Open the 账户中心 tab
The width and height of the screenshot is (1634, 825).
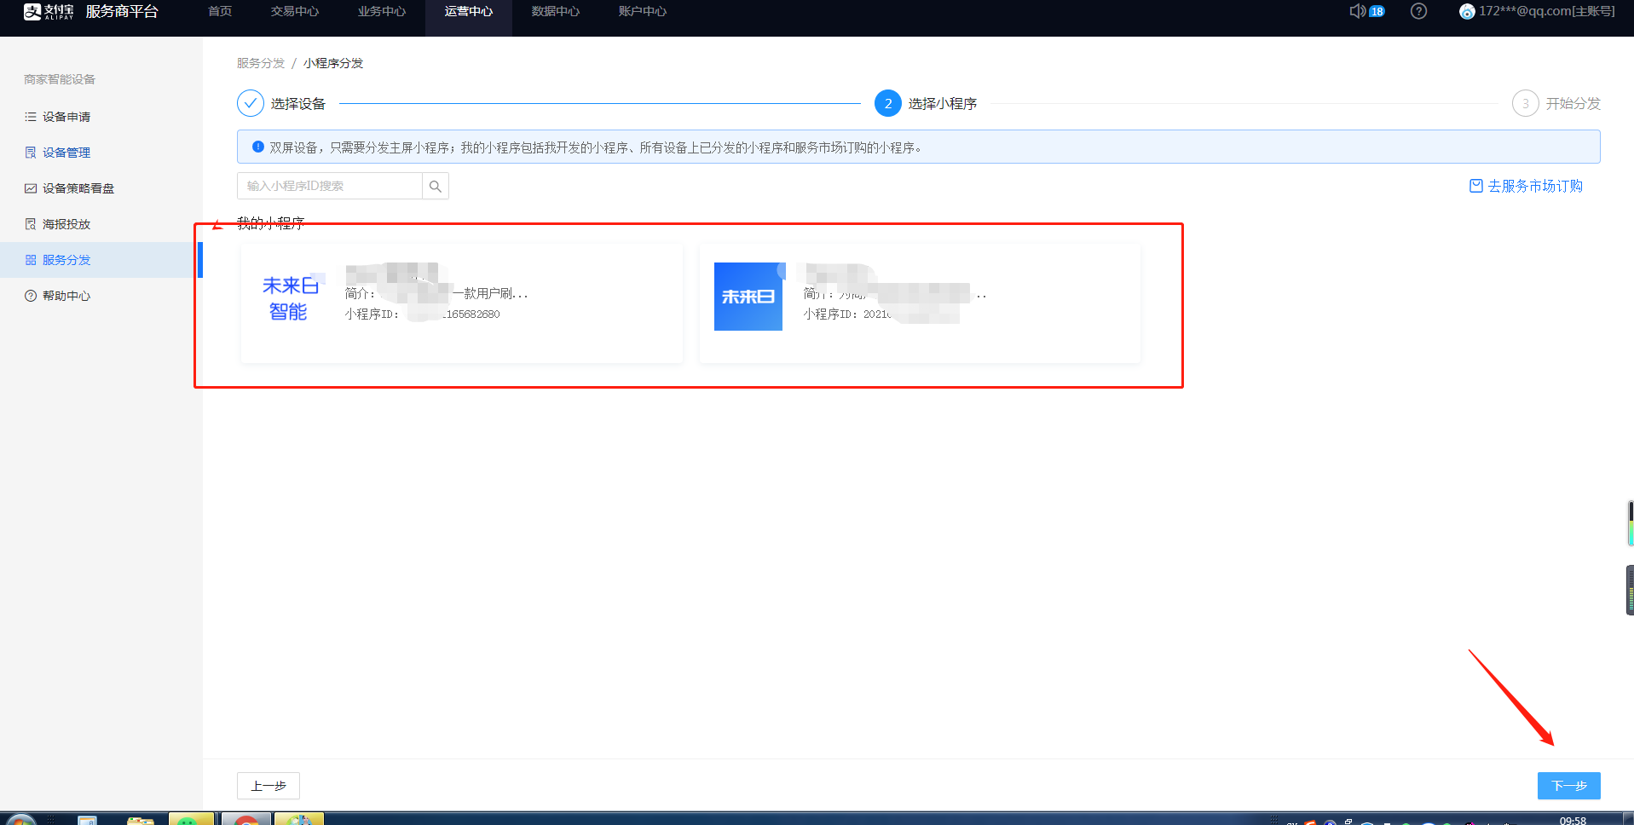point(643,12)
